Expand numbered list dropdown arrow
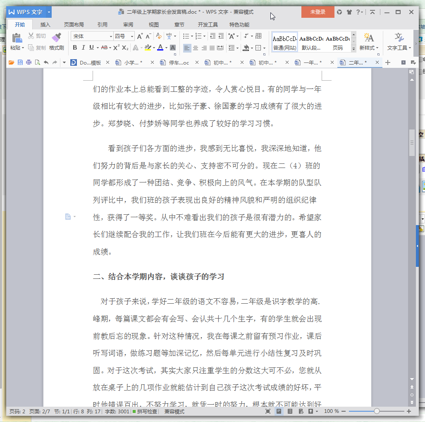This screenshot has width=425, height=422. [x=204, y=36]
